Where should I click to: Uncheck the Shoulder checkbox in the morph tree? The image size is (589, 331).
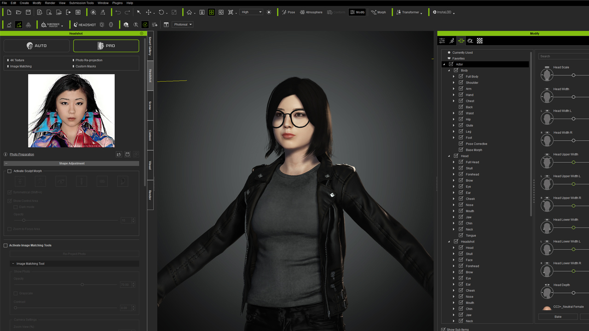click(x=461, y=83)
